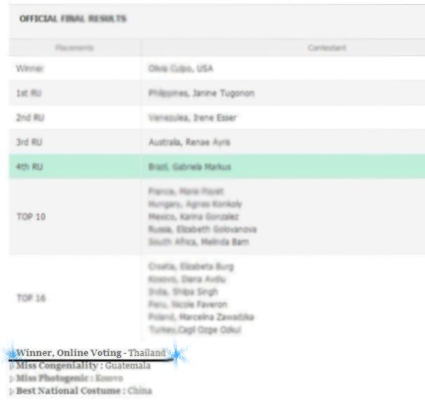
Task: Click the triangle bullet before Miss Congeniality
Action: click(11, 366)
